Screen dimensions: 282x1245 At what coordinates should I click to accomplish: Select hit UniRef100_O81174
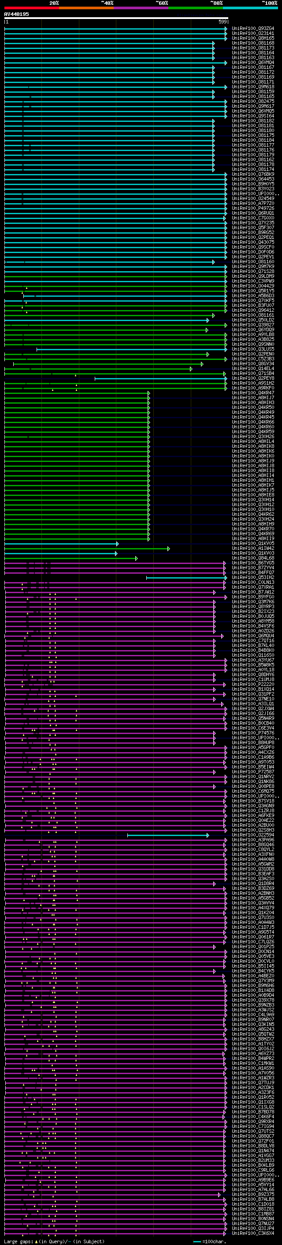[x=253, y=169]
